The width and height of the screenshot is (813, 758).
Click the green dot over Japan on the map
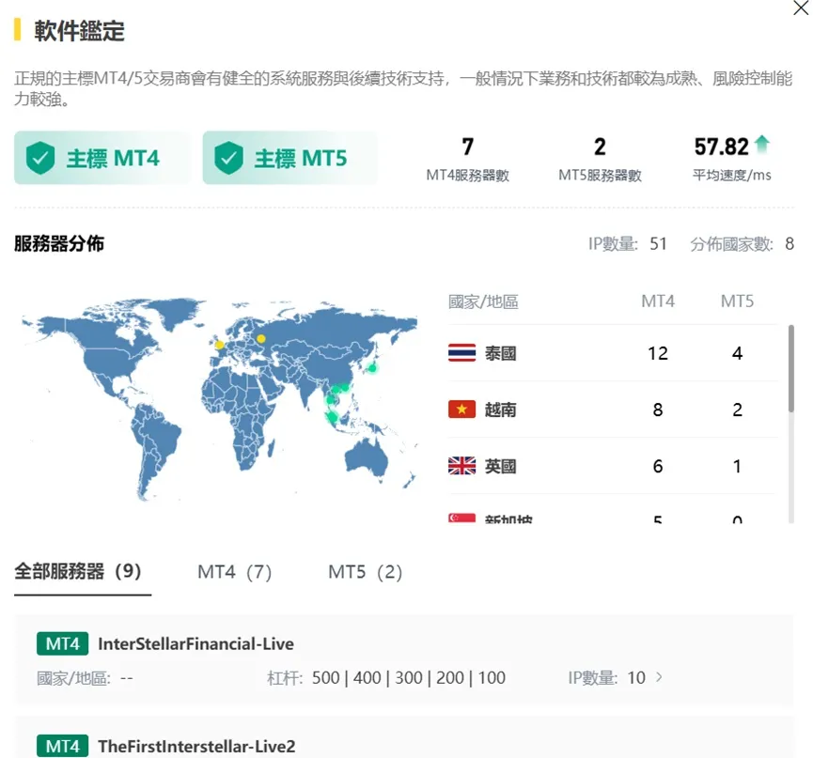coord(372,368)
